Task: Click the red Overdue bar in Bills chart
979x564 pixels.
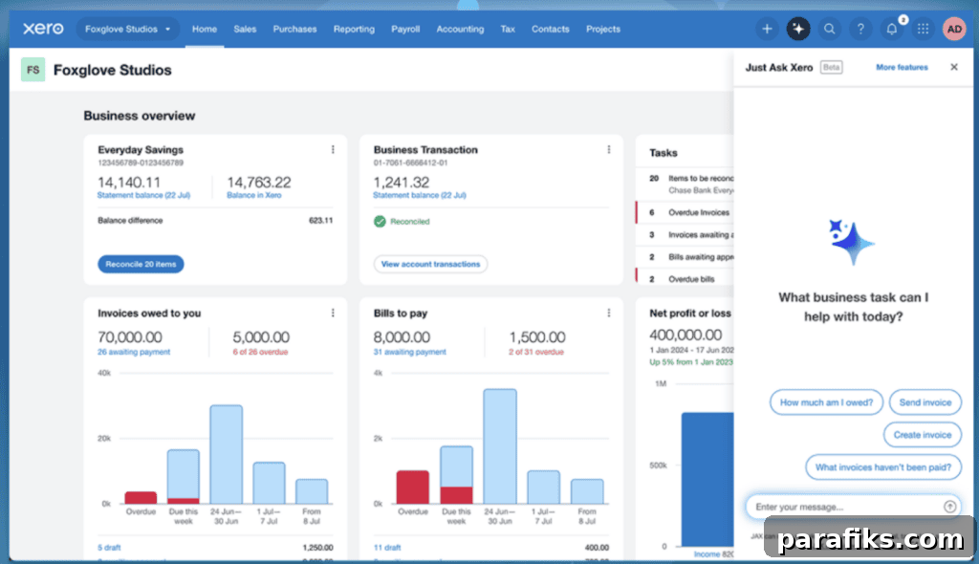Action: pyautogui.click(x=413, y=488)
